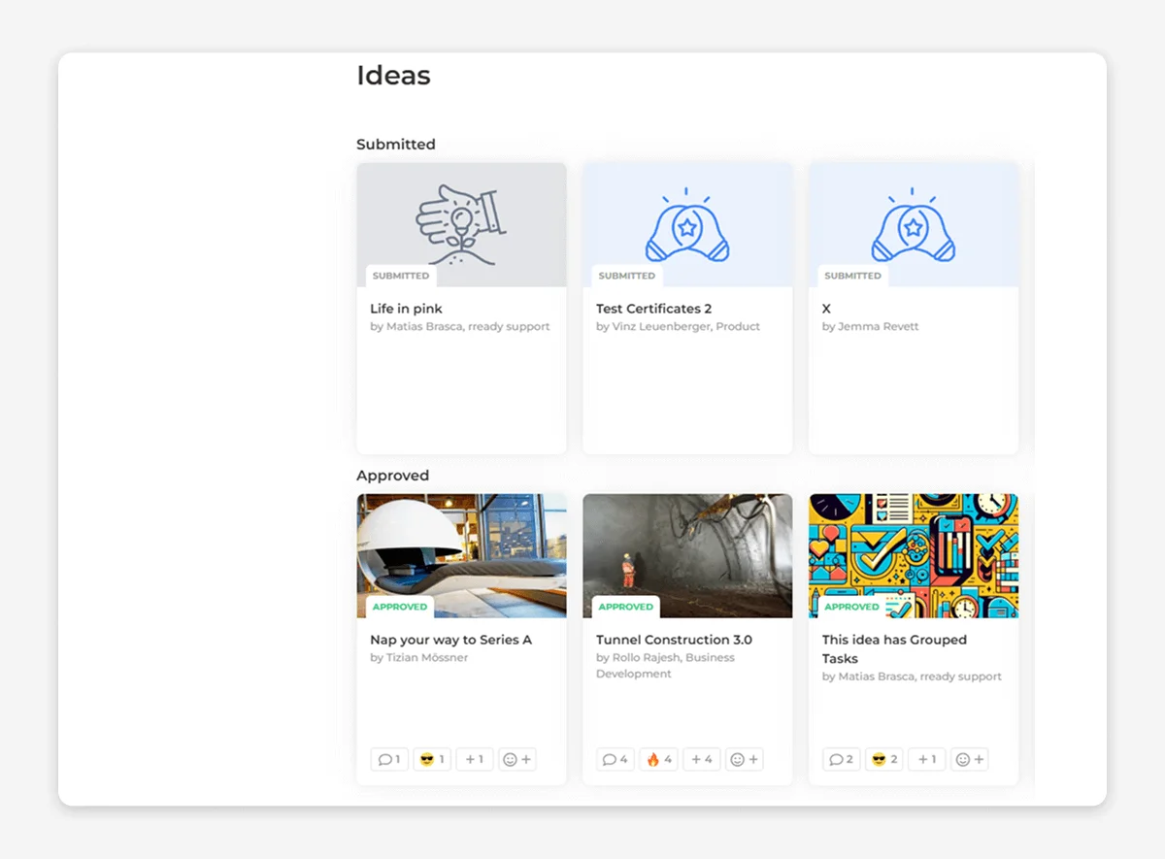The width and height of the screenshot is (1165, 859).
Task: Open comments on "This idea has Grouped Tasks"
Action: [841, 759]
